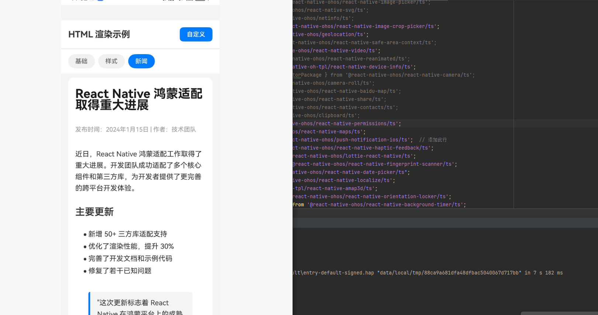Click the geolocation/ts import line in editor
The image size is (598, 315).
[330, 34]
